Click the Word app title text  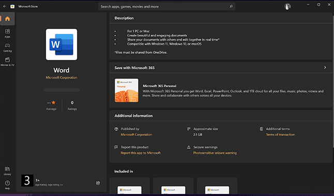(62, 70)
